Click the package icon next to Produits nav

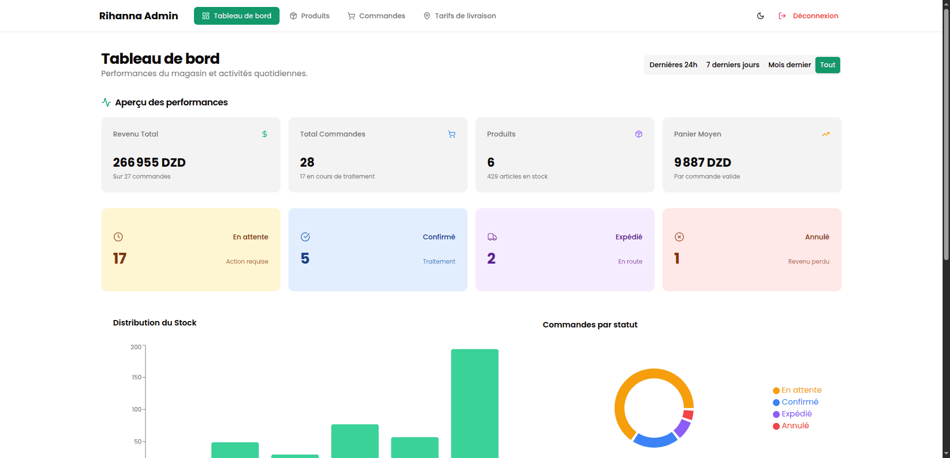pyautogui.click(x=293, y=16)
